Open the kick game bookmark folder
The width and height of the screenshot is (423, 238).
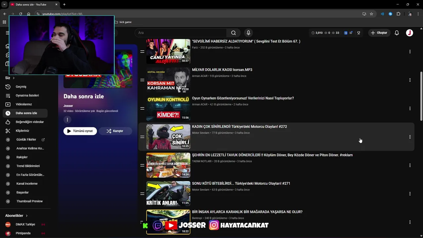click(123, 22)
